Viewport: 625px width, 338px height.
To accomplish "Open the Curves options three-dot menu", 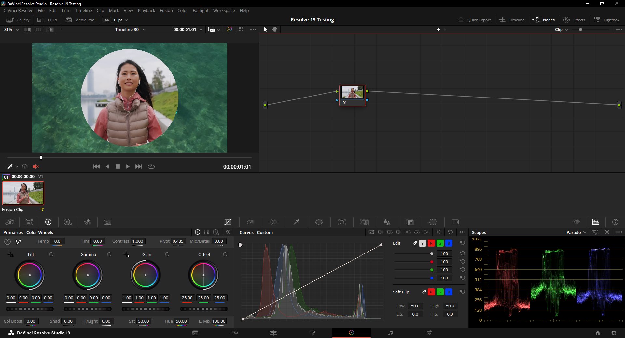I will coord(462,232).
